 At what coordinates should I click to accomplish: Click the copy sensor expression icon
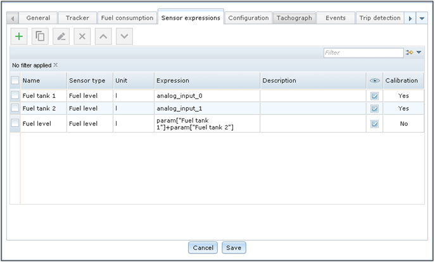tap(40, 36)
